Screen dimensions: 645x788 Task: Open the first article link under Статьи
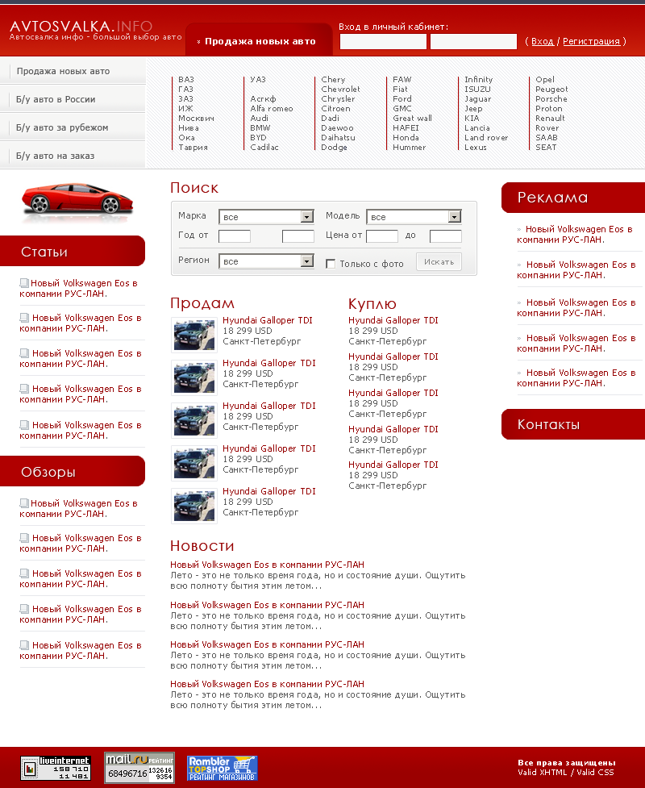[x=78, y=289]
